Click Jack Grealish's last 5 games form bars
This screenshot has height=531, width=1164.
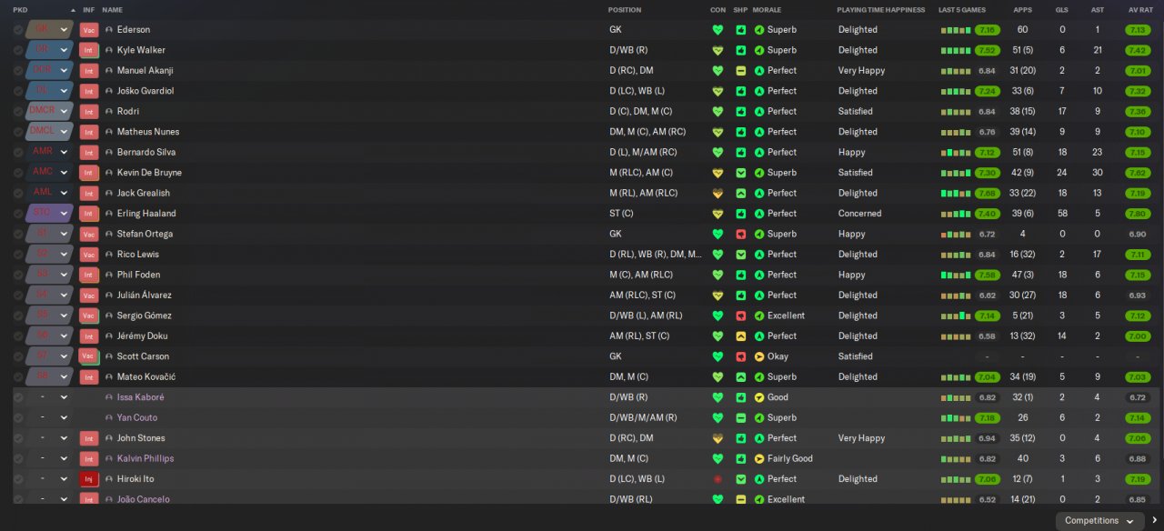point(955,193)
